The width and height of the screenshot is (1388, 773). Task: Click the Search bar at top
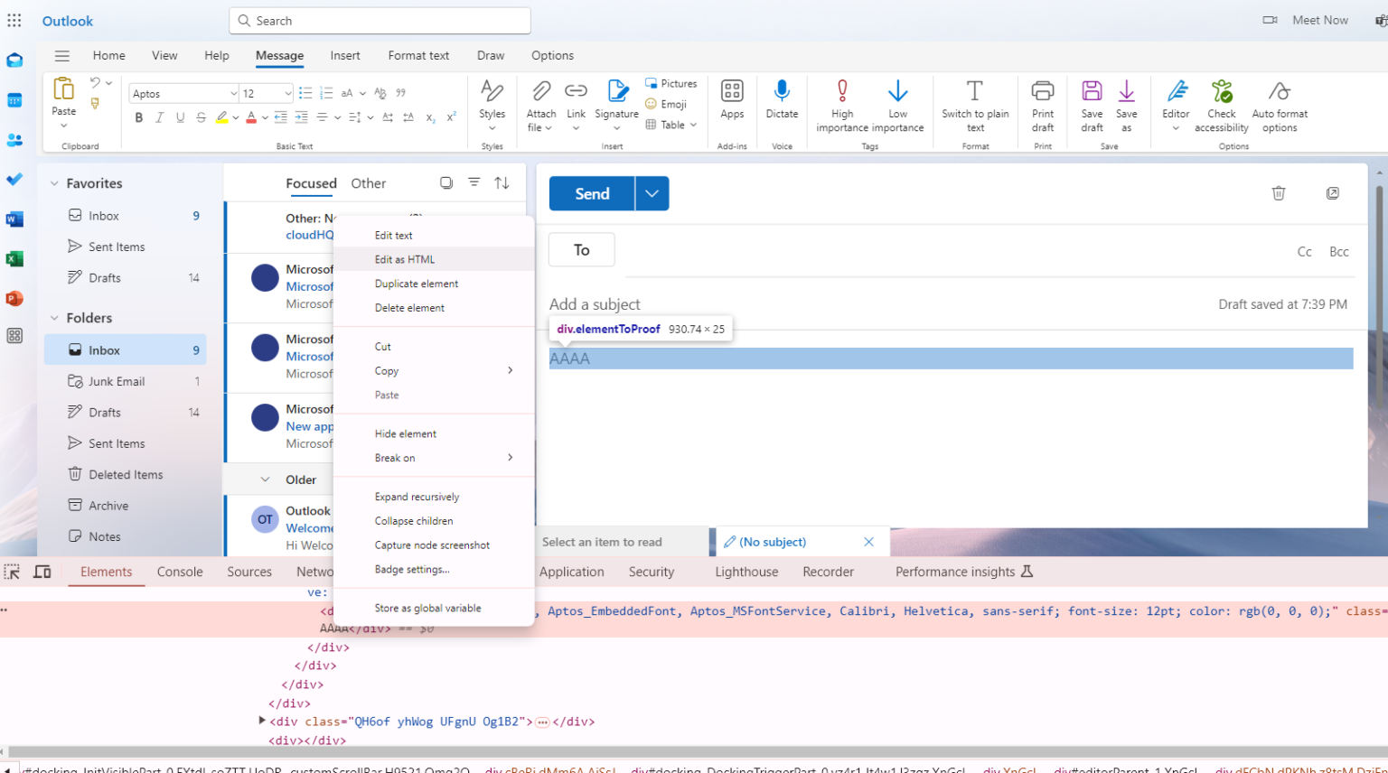coord(380,20)
